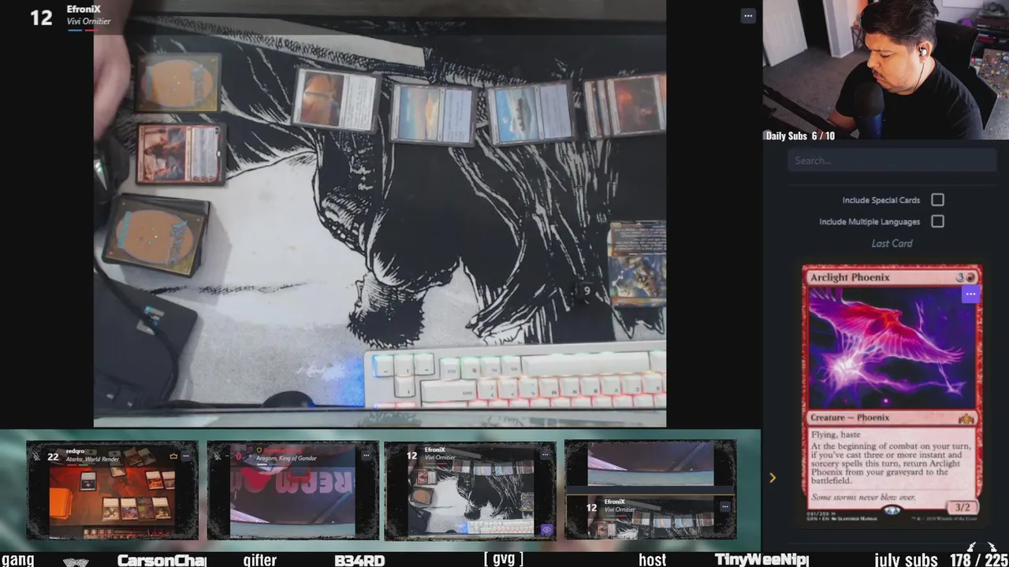Click the [ gvg ] tag in ticker

coord(503,559)
